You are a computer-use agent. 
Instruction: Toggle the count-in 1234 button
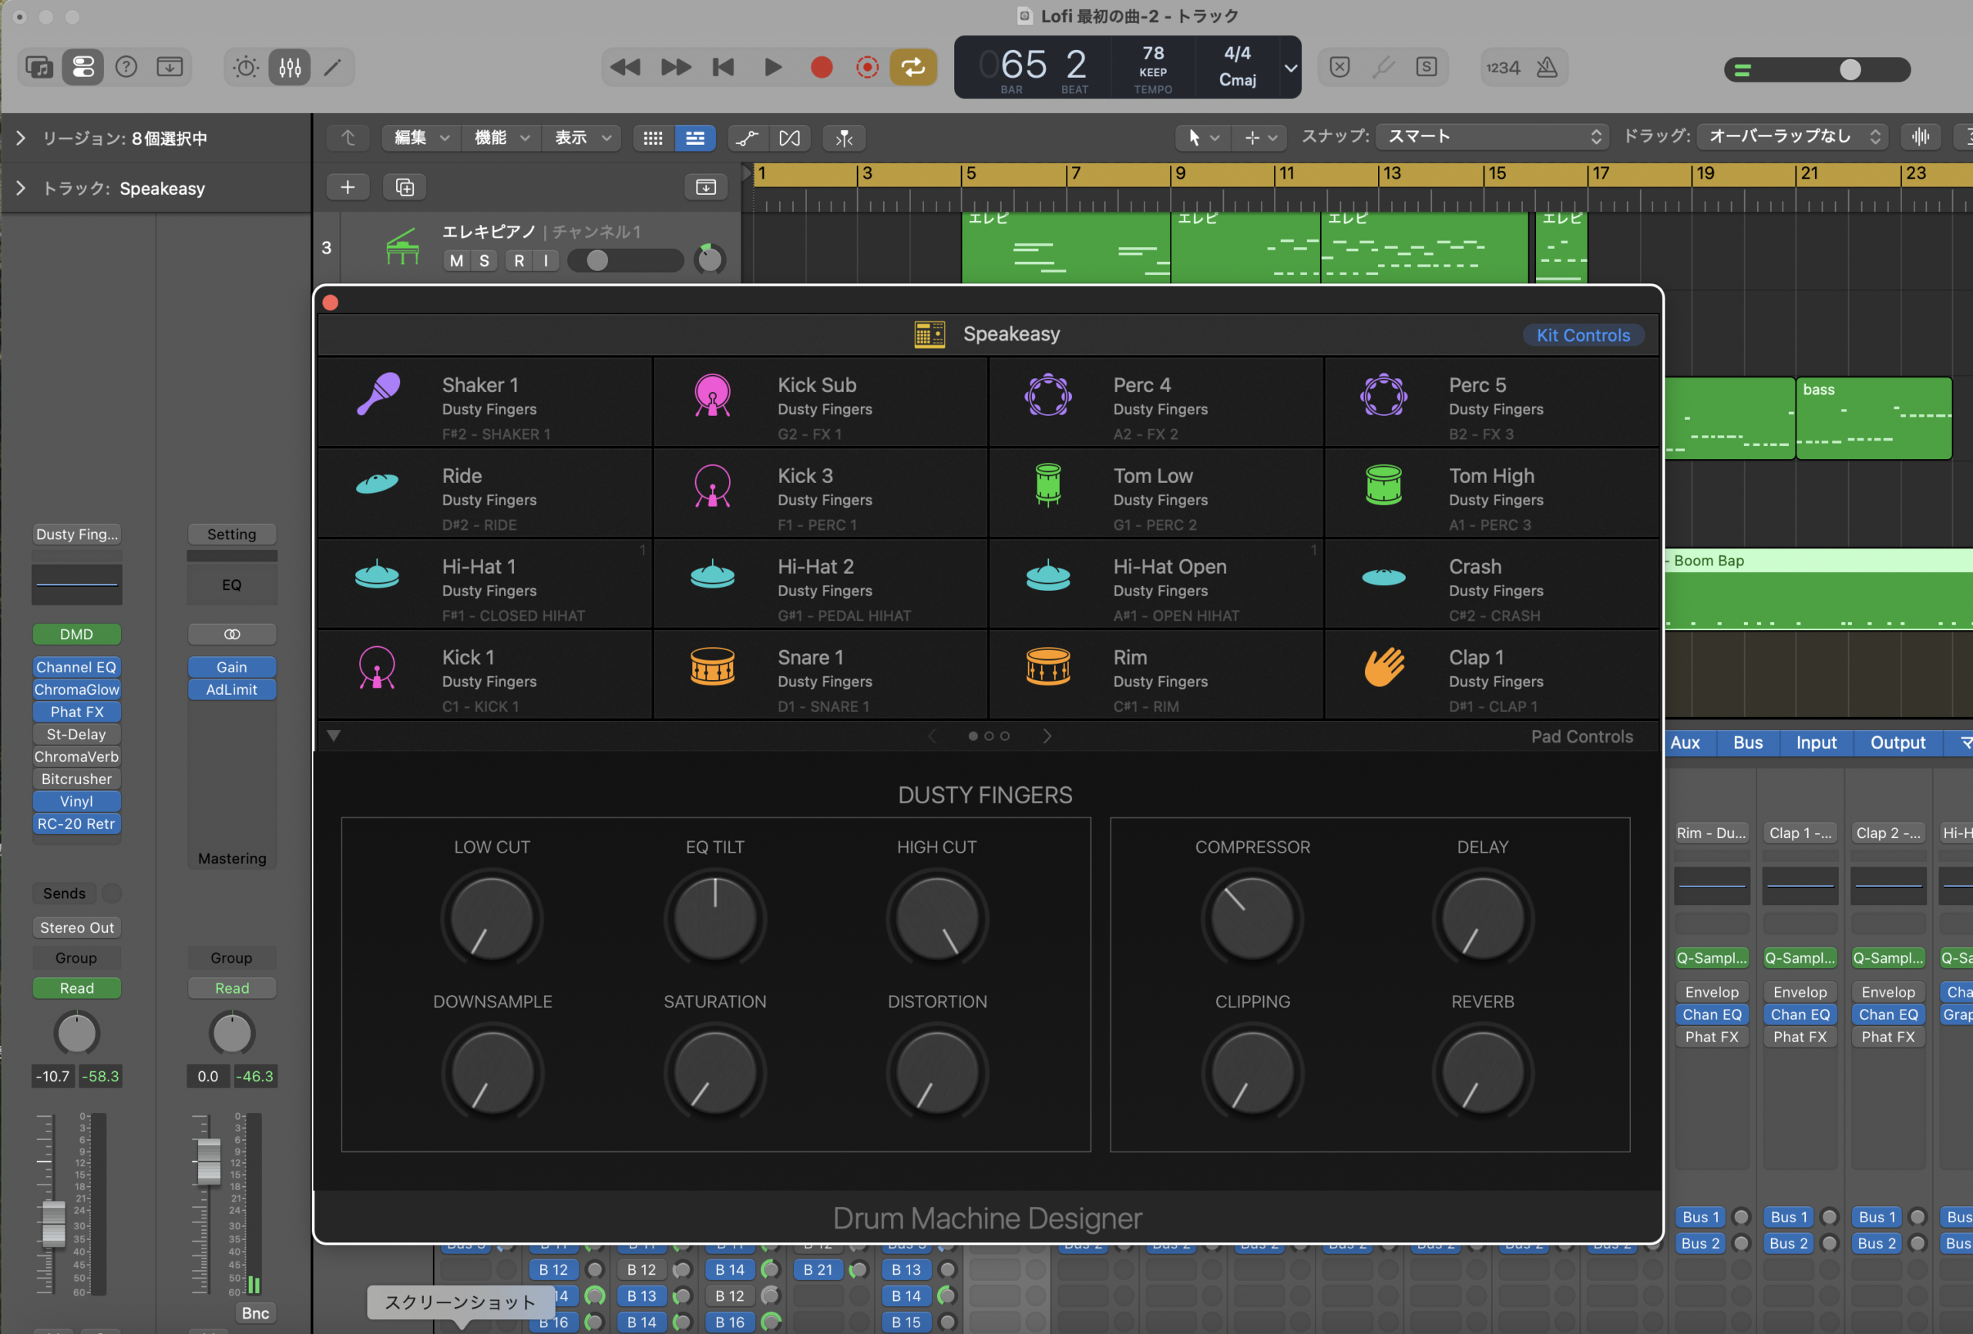pos(1503,67)
